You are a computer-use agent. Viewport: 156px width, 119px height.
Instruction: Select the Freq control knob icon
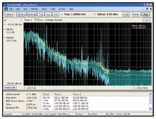62,14
